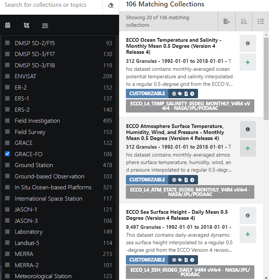Enable the MERRA-2 checkbox

(7, 265)
